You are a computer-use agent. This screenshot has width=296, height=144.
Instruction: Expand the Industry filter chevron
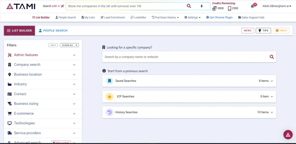point(74,84)
